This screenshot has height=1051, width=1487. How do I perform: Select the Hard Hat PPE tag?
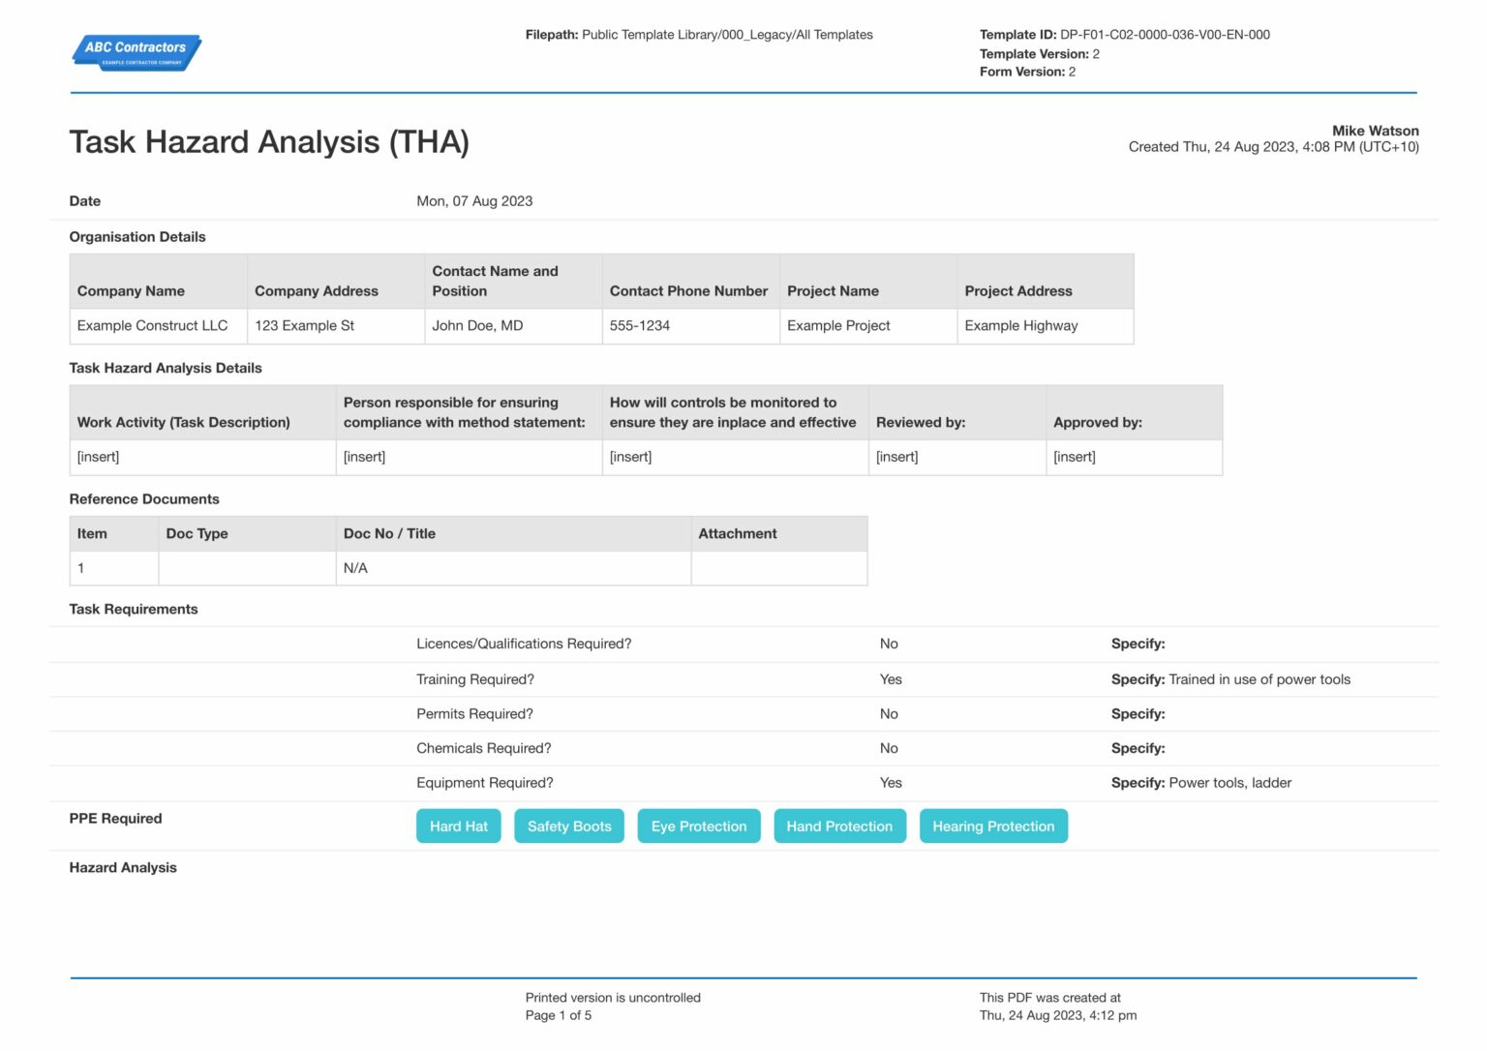point(458,826)
